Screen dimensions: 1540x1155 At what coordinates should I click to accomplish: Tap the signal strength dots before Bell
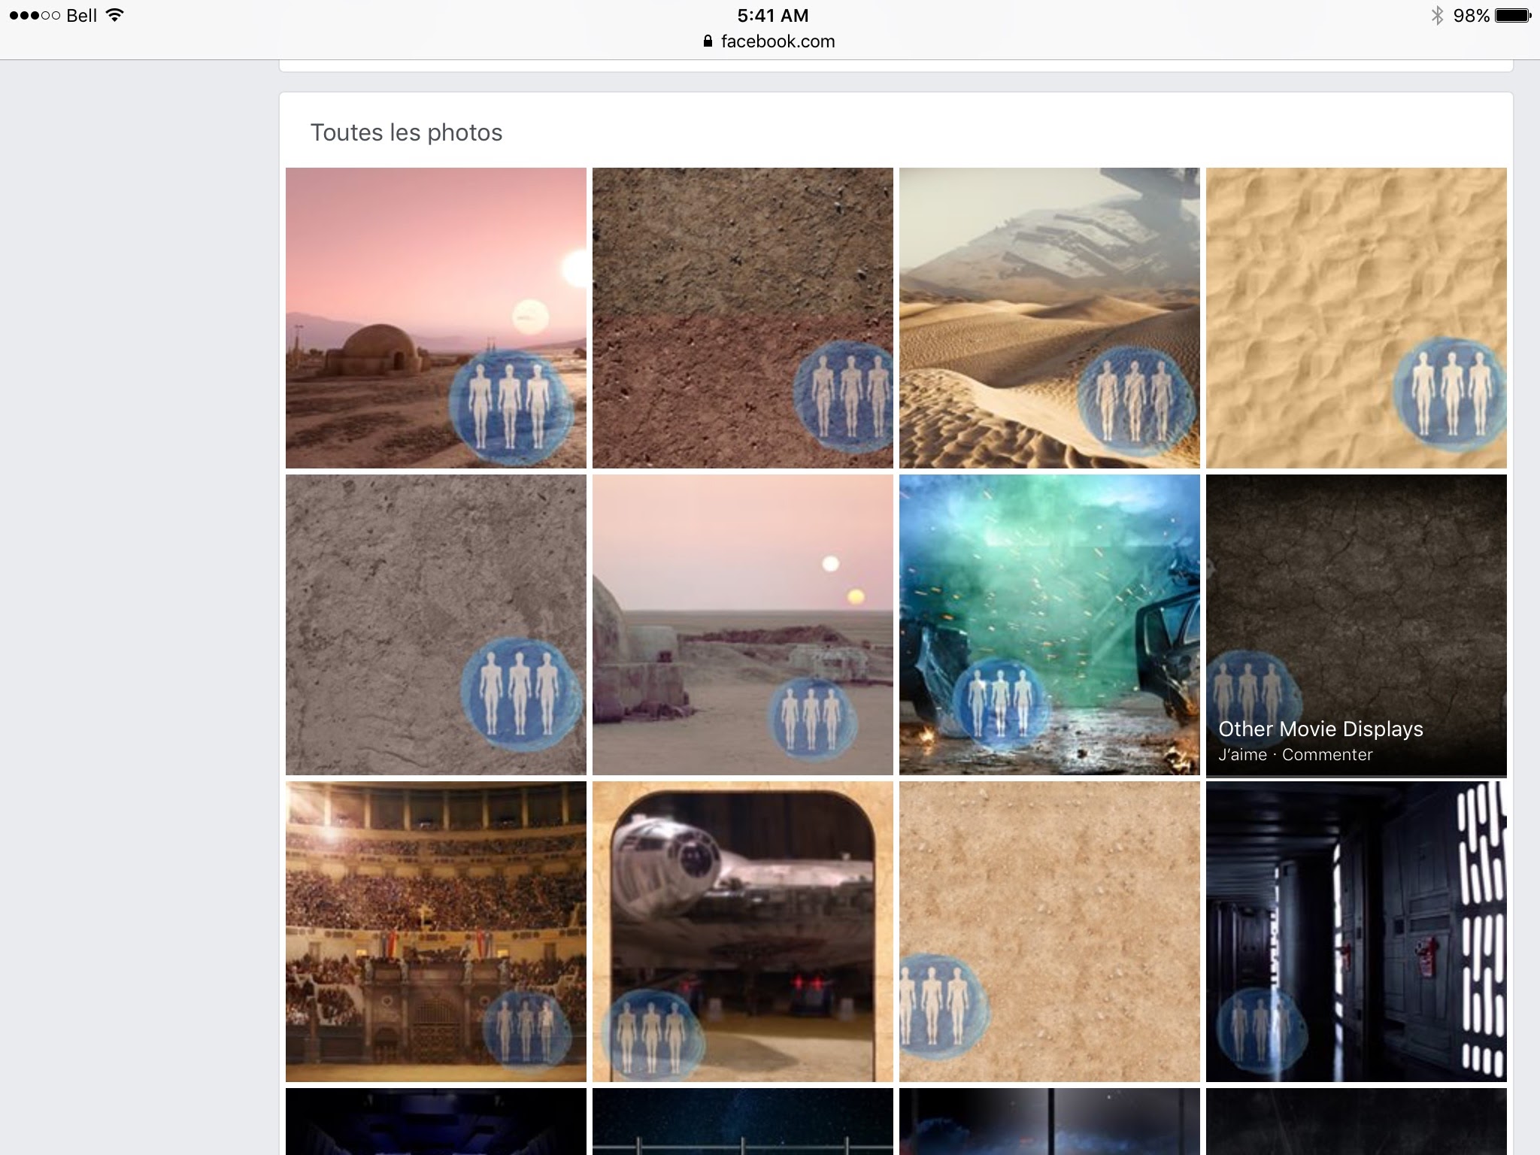[35, 15]
